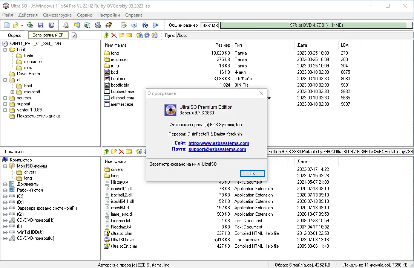Click the Open CD/DVD toolbar icon

tap(30, 25)
